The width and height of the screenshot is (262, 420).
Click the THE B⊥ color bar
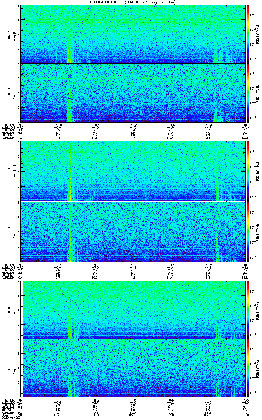(248, 310)
